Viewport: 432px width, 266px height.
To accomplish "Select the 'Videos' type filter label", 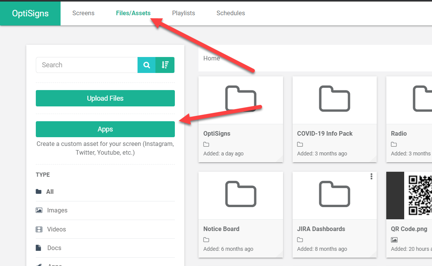I will [x=56, y=229].
